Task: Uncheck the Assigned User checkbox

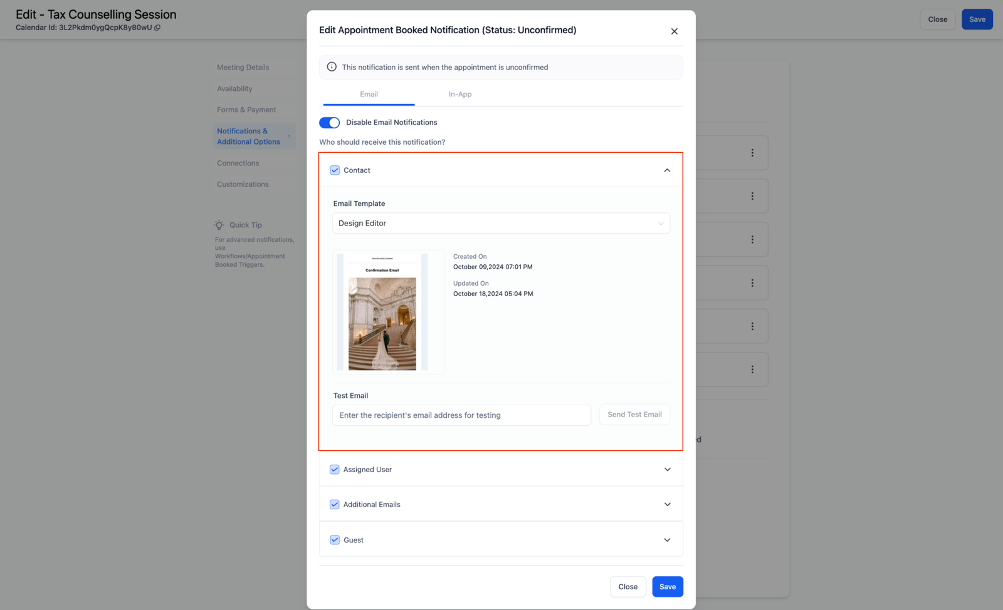Action: coord(335,470)
